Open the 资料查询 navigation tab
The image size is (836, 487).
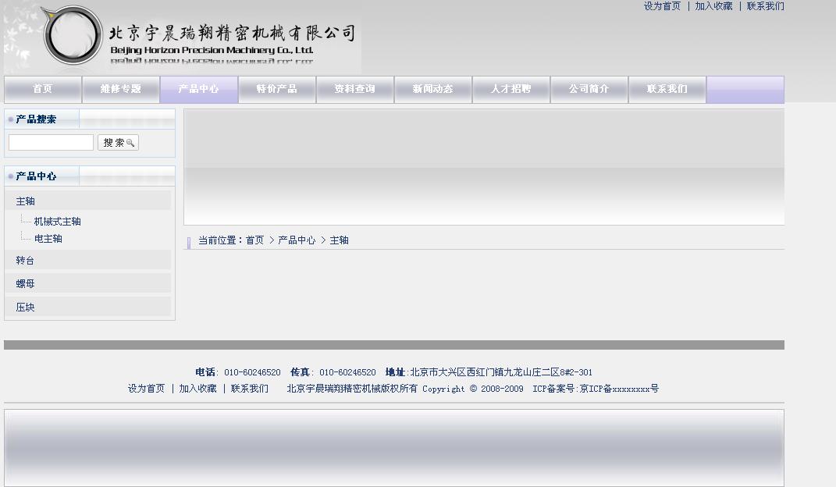pos(355,89)
